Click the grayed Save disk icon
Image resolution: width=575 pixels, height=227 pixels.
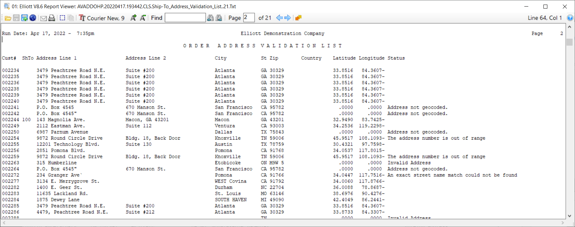pos(16,18)
